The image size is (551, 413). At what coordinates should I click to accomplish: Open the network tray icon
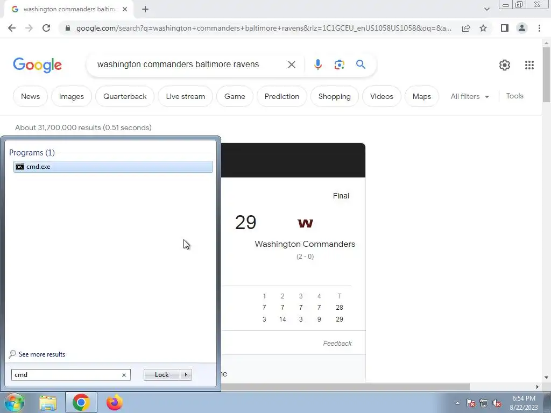[484, 403]
